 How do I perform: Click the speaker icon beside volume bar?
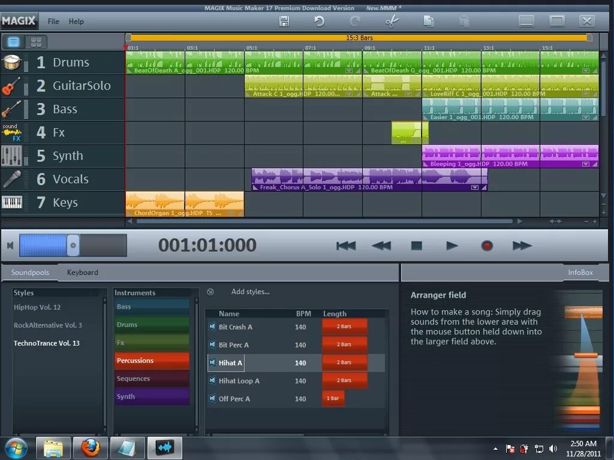[10, 245]
